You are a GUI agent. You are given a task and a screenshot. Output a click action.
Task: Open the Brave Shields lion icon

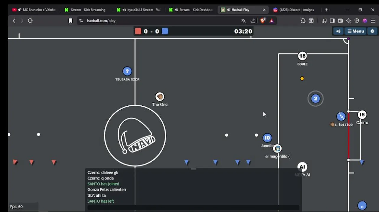(x=262, y=21)
